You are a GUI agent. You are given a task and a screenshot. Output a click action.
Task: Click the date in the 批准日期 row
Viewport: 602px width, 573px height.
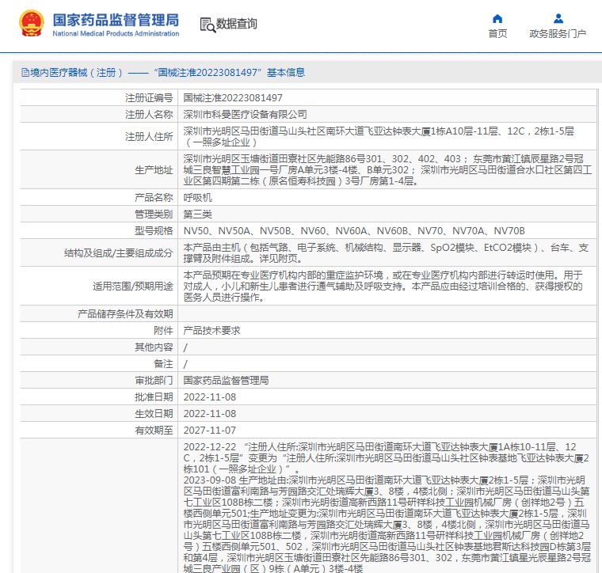pyautogui.click(x=210, y=397)
